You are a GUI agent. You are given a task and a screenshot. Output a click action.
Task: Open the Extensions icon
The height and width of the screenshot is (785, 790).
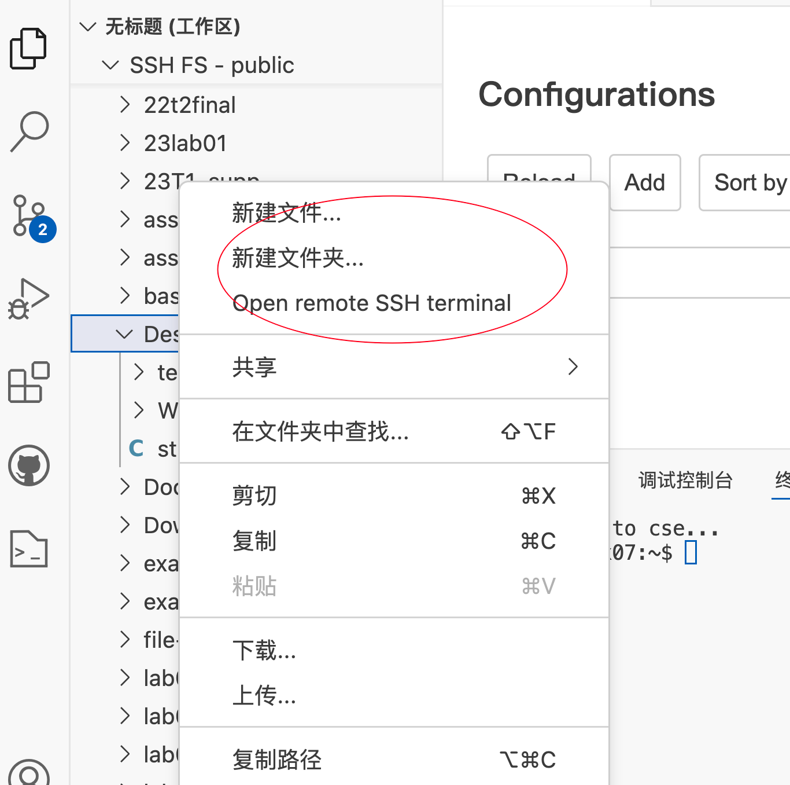coord(29,382)
